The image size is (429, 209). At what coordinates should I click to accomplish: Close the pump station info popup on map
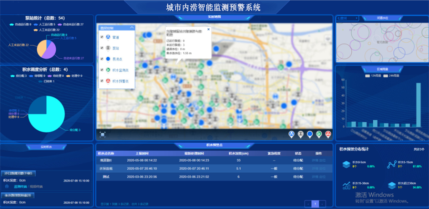[208, 29]
